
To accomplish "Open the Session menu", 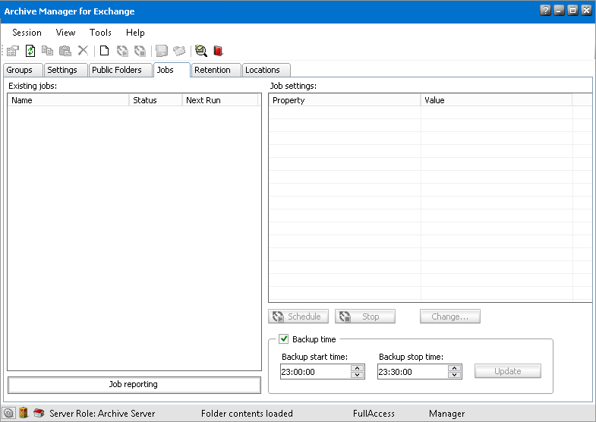I will click(x=27, y=33).
